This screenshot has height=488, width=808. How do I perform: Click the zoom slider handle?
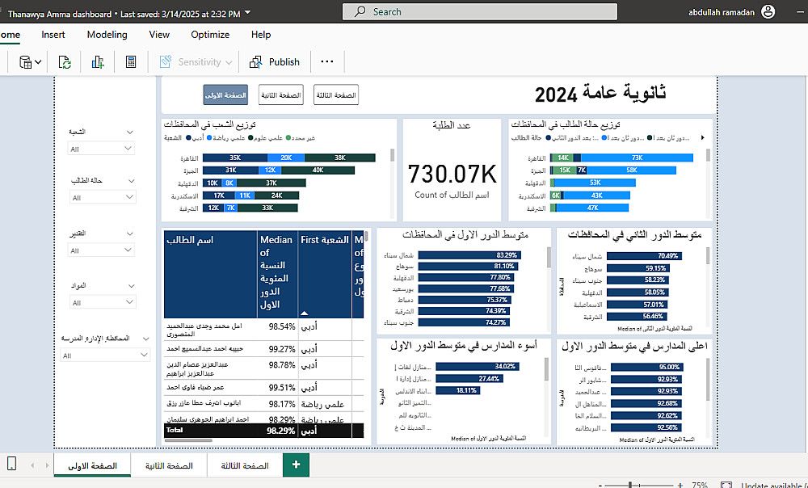pyautogui.click(x=631, y=485)
